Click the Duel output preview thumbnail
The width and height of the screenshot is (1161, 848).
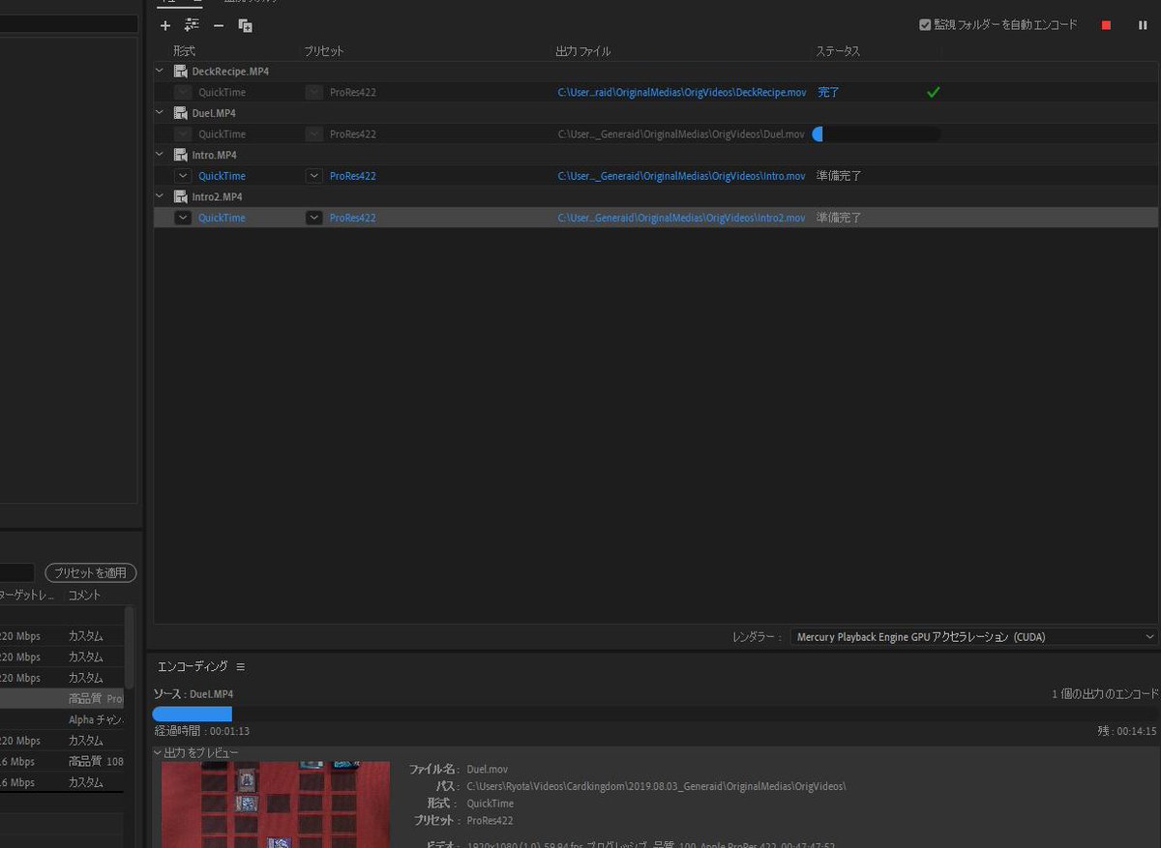pyautogui.click(x=276, y=804)
